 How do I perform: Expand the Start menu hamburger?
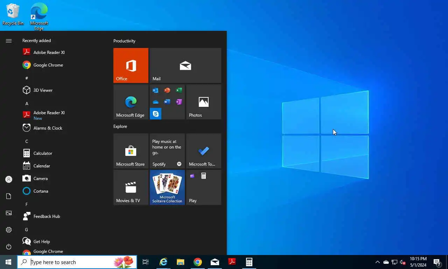click(x=9, y=41)
